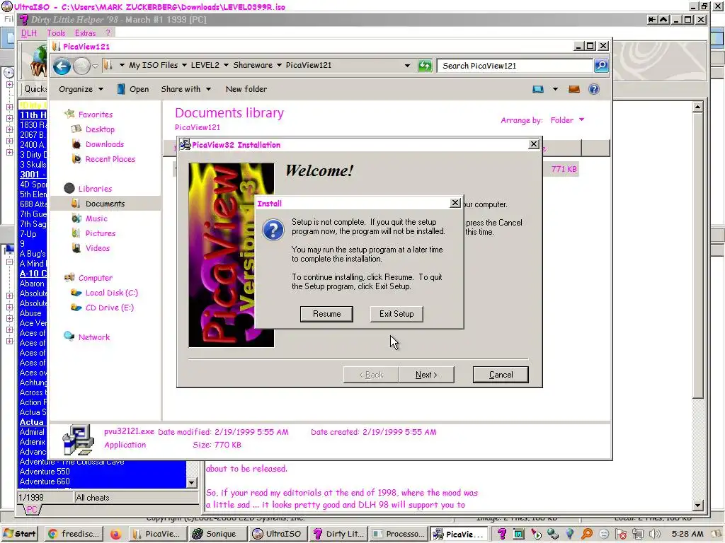This screenshot has height=543, width=725.
Task: Select the Videos library
Action: pyautogui.click(x=98, y=248)
